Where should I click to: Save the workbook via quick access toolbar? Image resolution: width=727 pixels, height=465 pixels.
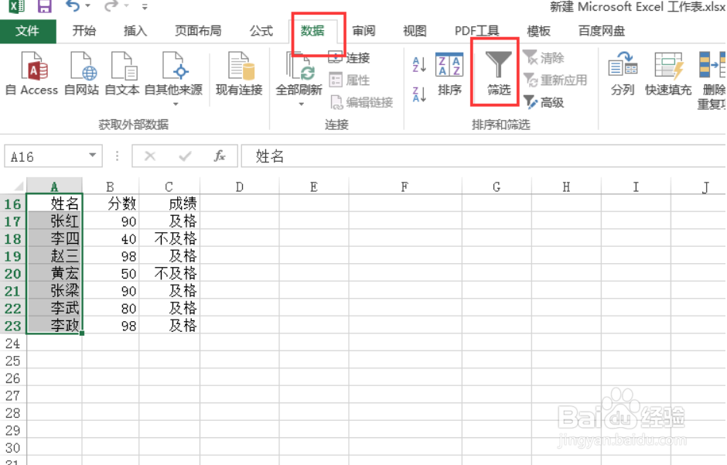tap(45, 8)
